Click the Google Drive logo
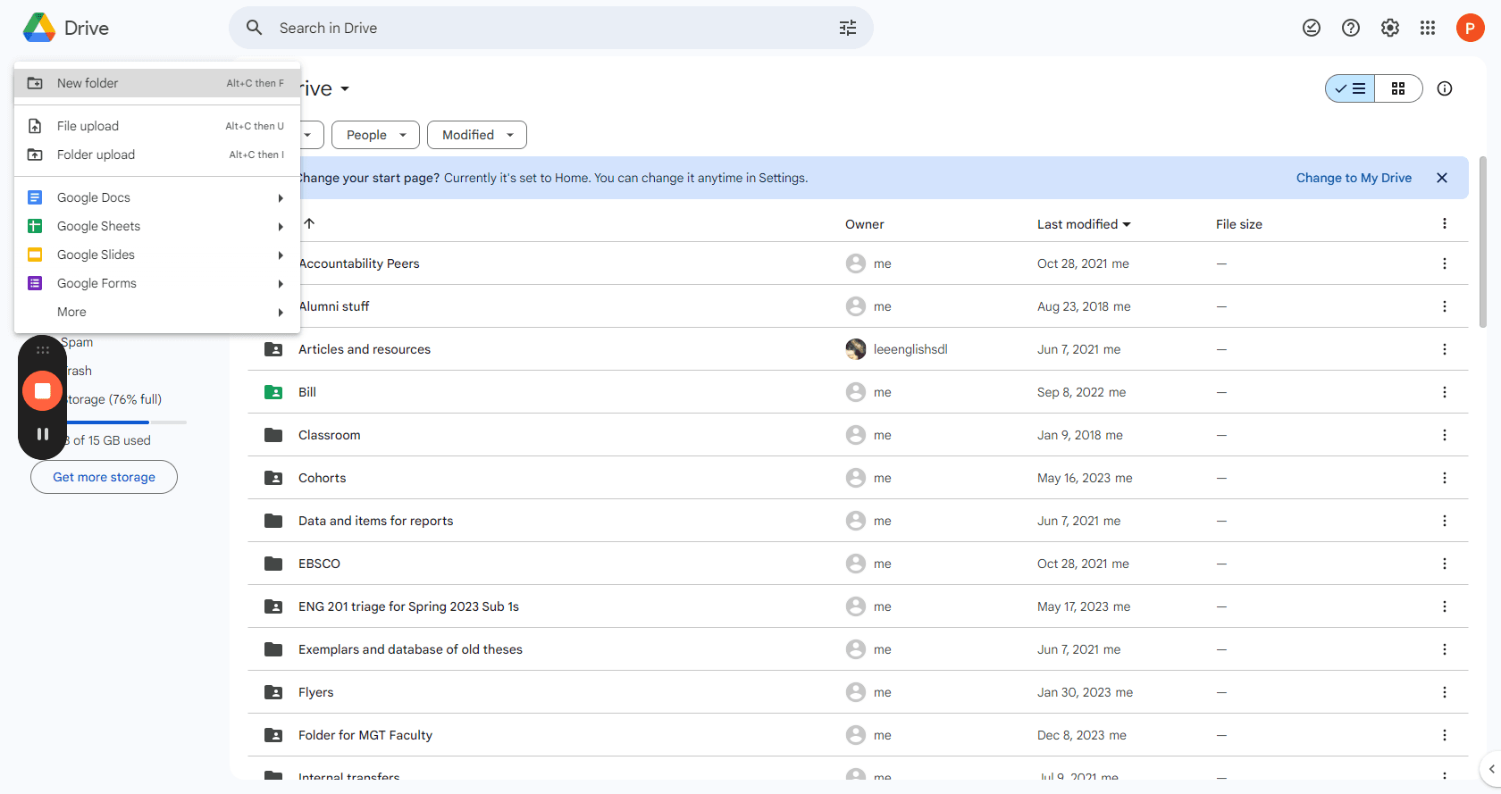This screenshot has height=794, width=1501. (39, 28)
